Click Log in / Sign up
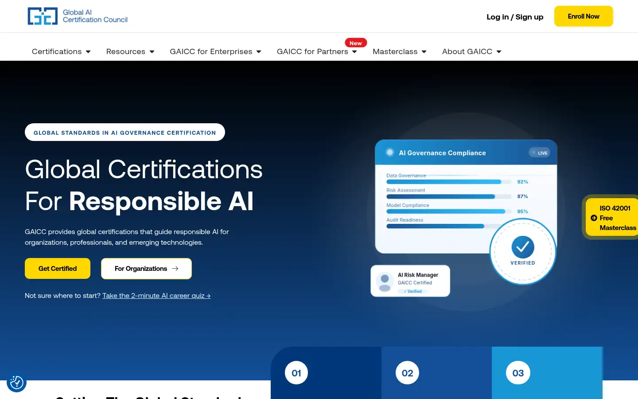This screenshot has width=638, height=399. pyautogui.click(x=515, y=17)
